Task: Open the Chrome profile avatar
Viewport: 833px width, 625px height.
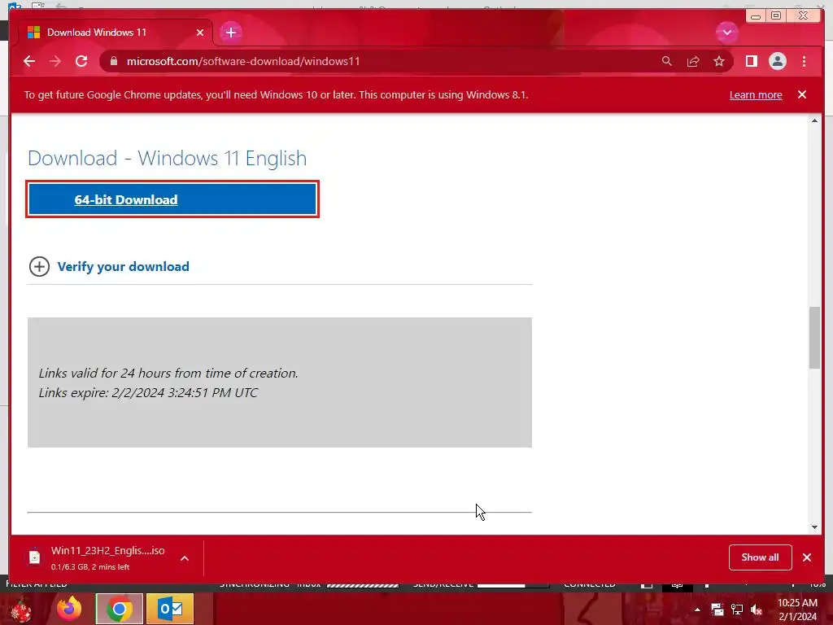Action: tap(777, 61)
